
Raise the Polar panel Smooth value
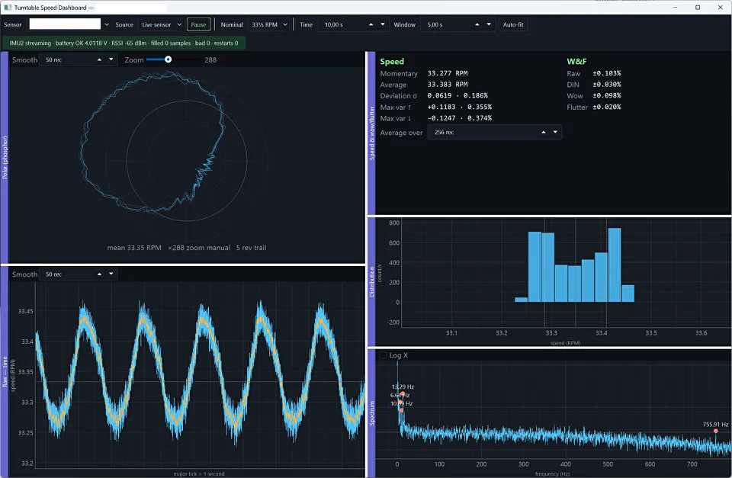coord(99,59)
